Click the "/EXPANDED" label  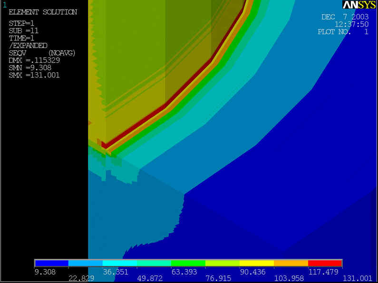tap(28, 46)
